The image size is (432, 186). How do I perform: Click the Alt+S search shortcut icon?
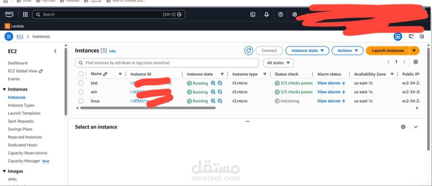(179, 15)
